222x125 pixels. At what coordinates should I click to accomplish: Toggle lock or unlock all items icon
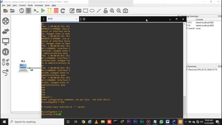pyautogui.click(x=105, y=11)
